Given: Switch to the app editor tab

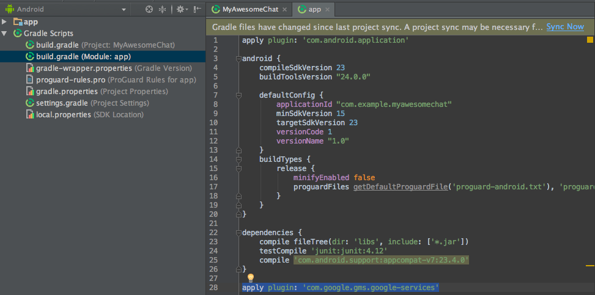Looking at the screenshot, I should [314, 9].
